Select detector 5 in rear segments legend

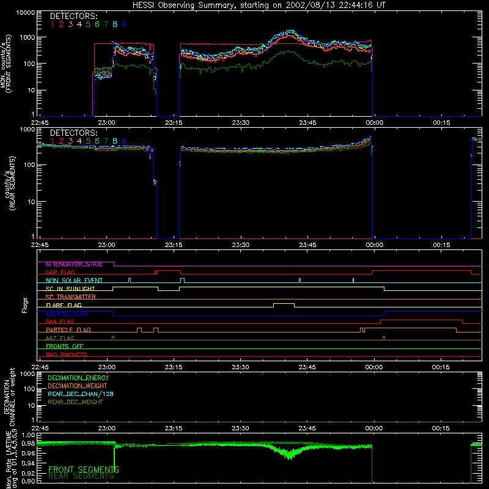pyautogui.click(x=88, y=141)
